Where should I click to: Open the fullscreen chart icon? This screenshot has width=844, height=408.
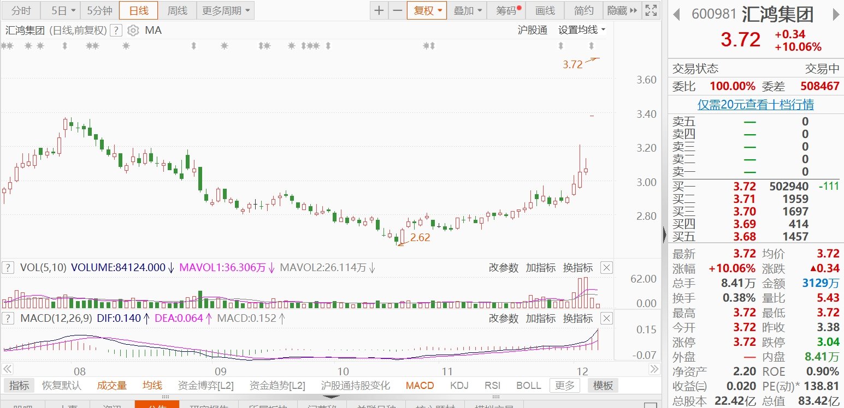650,10
